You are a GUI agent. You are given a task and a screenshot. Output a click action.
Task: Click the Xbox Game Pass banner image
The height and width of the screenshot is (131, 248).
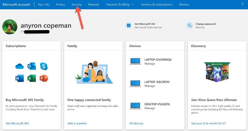click(217, 72)
